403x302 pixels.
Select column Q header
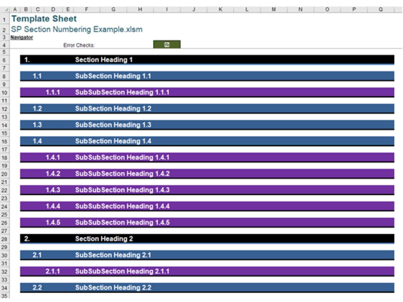pos(380,10)
